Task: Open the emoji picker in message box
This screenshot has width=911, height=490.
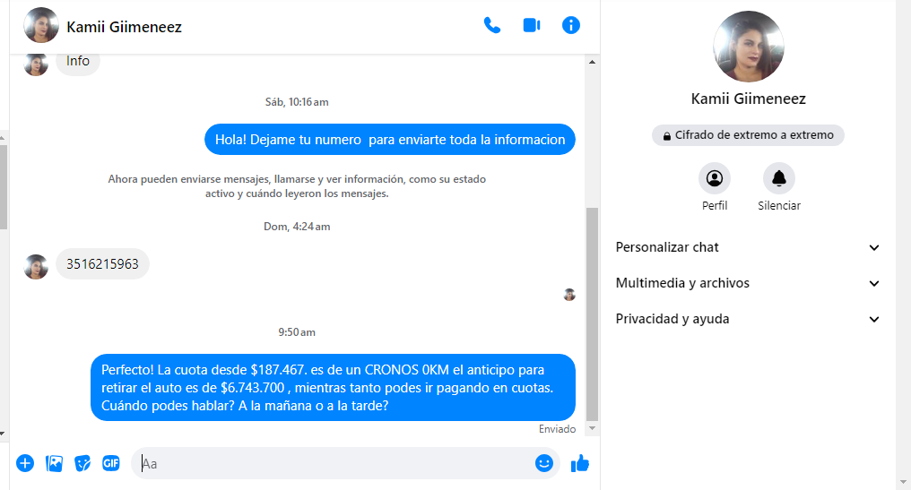Action: tap(543, 463)
